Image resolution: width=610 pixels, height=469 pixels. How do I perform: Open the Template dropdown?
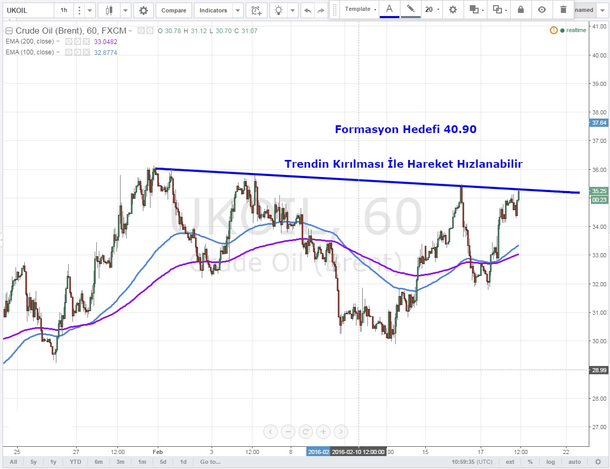pyautogui.click(x=361, y=9)
